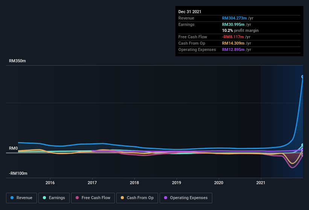Click the -RM100m y-axis label

[18, 173]
